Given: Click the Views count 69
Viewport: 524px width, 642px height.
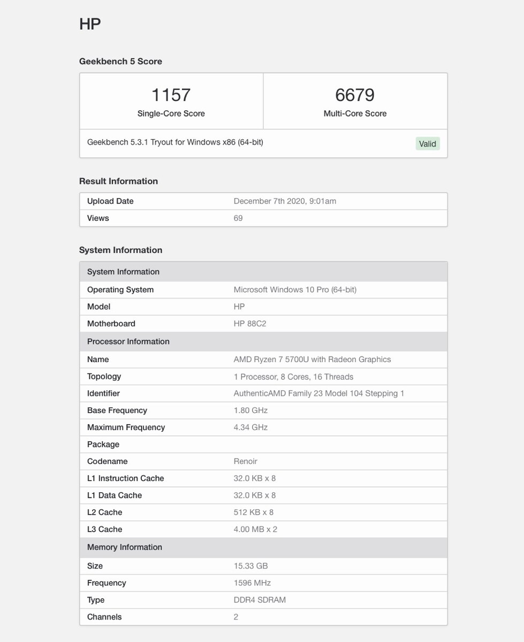Looking at the screenshot, I should tap(238, 218).
